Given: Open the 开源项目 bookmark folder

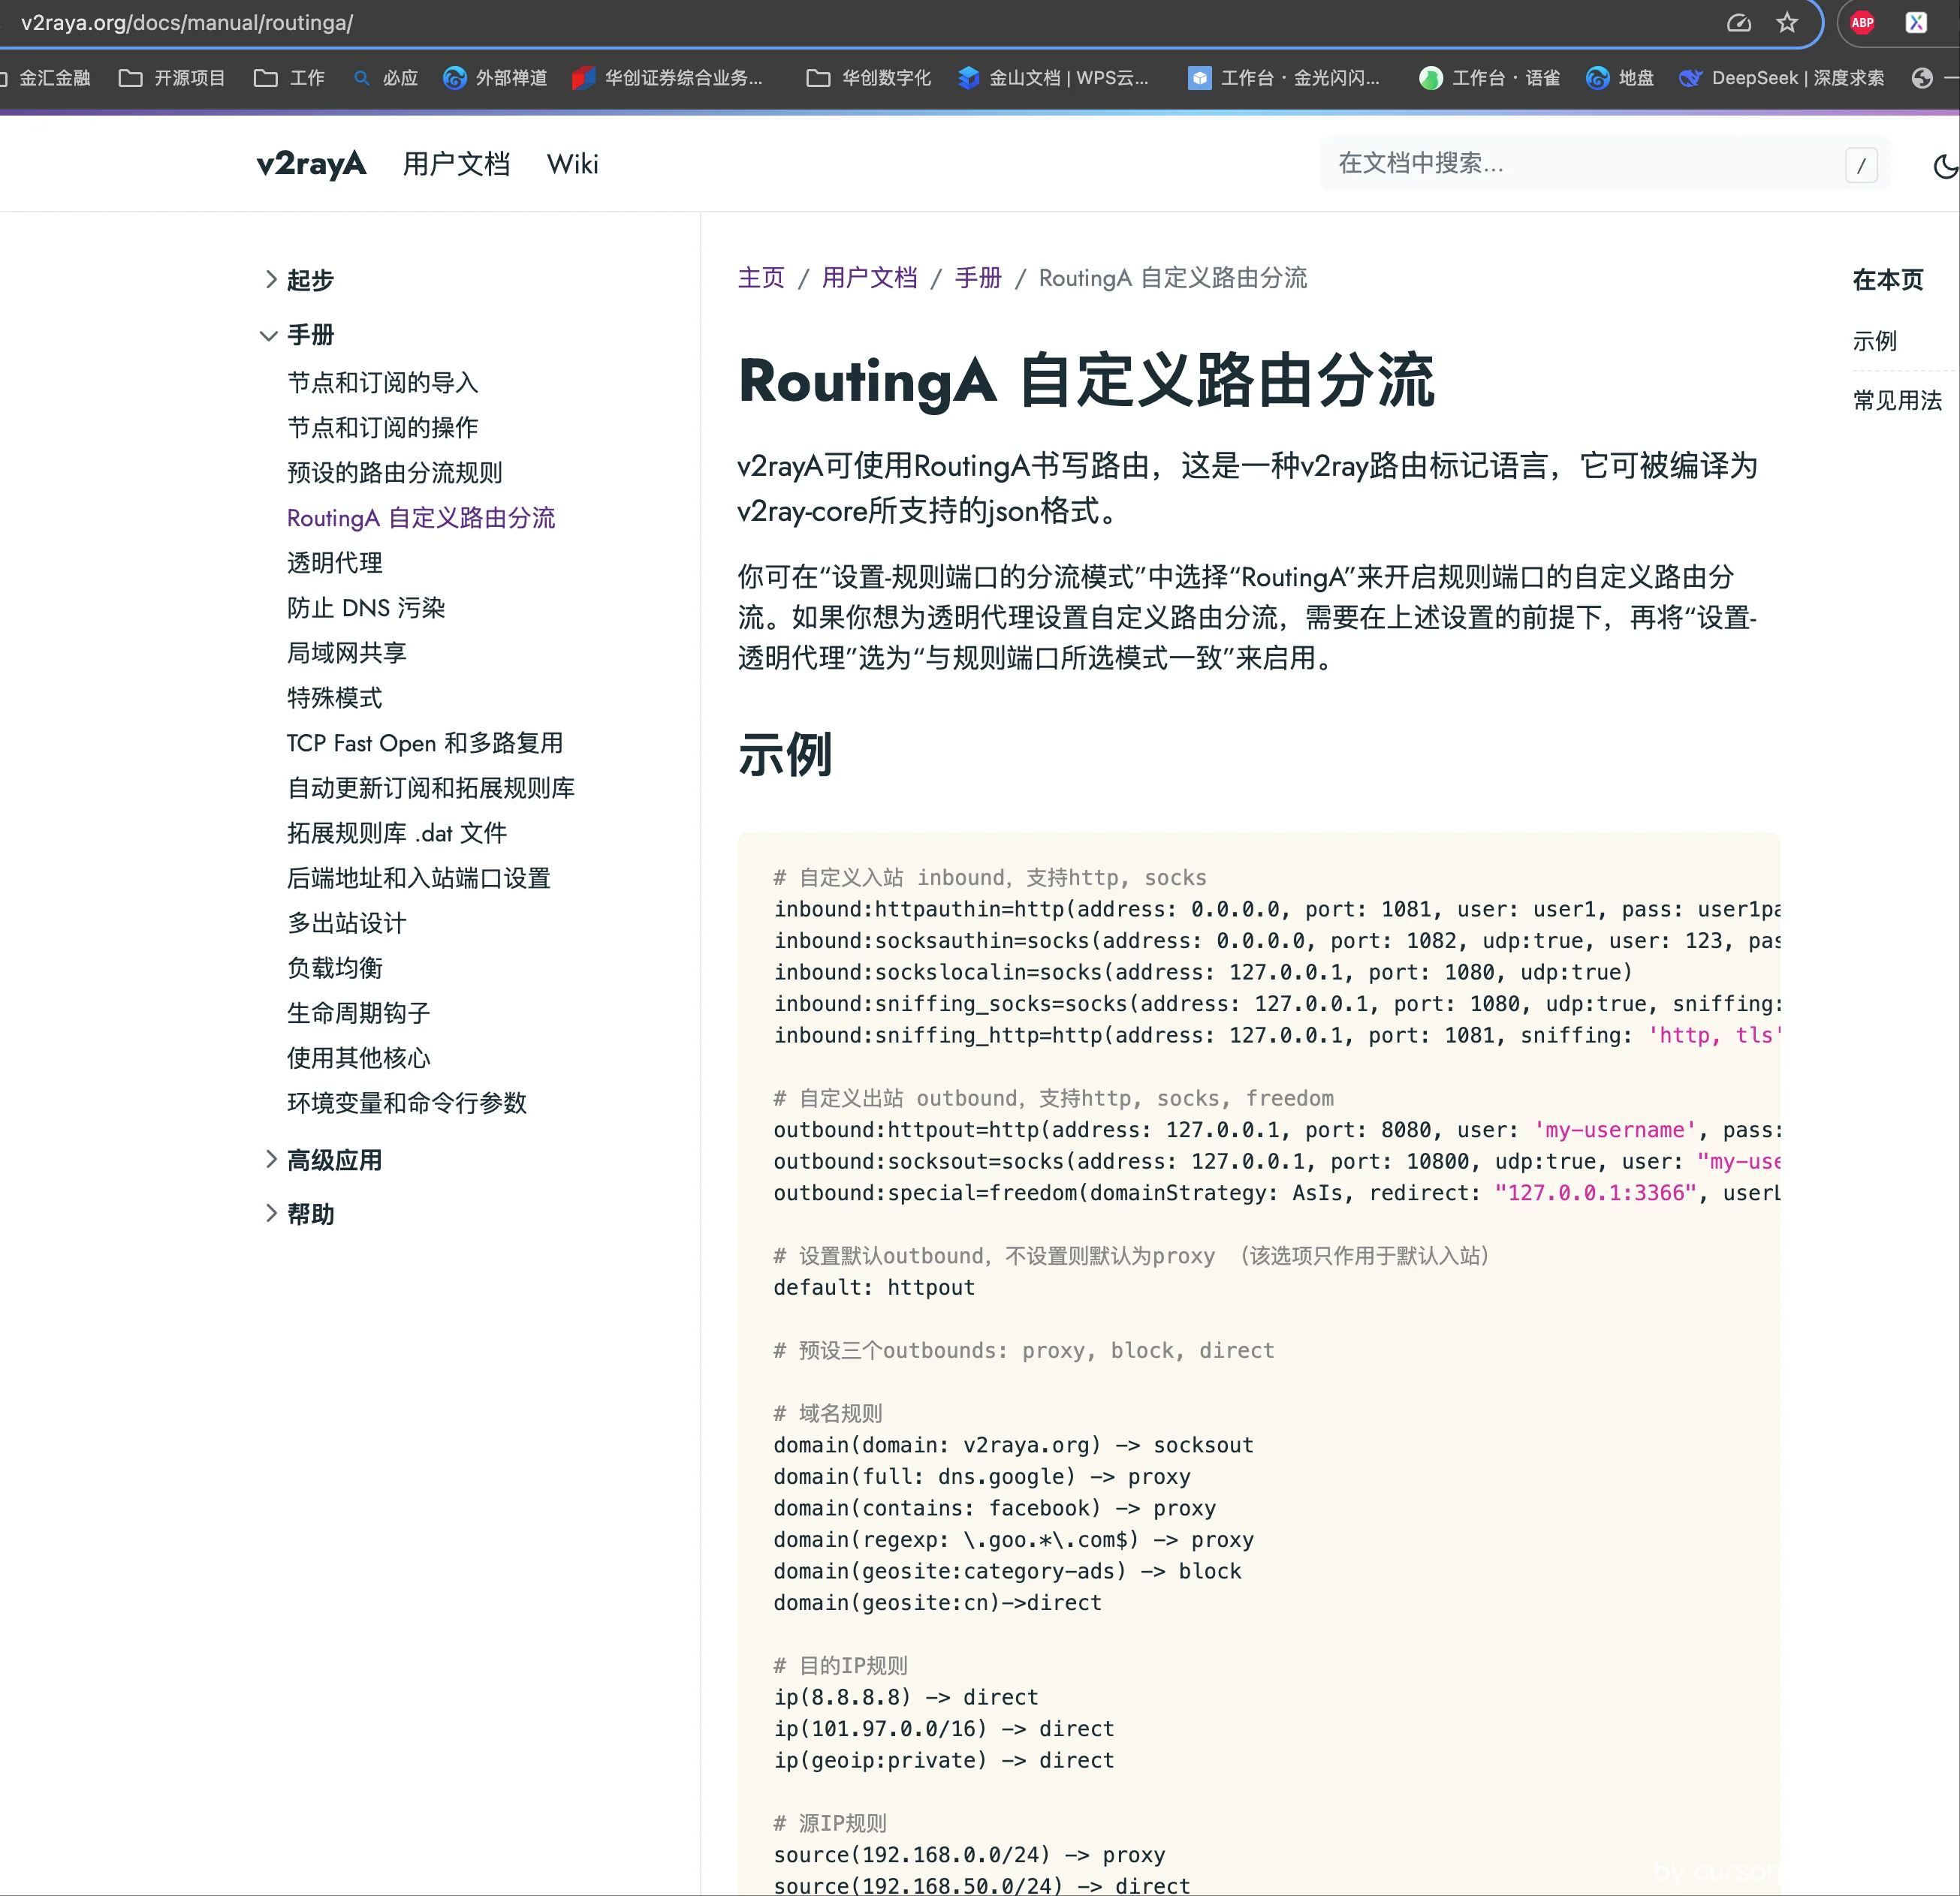Looking at the screenshot, I should pyautogui.click(x=172, y=78).
